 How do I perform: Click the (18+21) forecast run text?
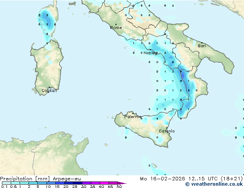tap(232, 179)
